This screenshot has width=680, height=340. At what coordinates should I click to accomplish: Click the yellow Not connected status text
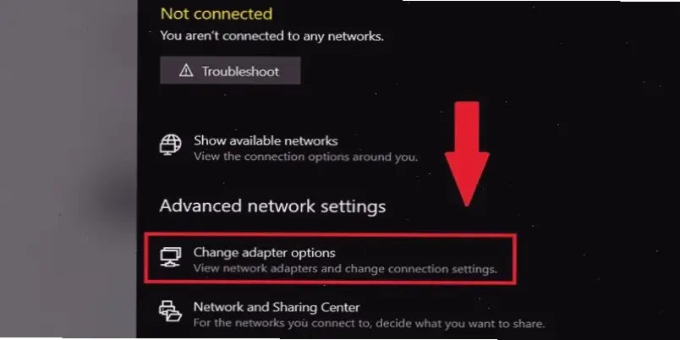(217, 14)
